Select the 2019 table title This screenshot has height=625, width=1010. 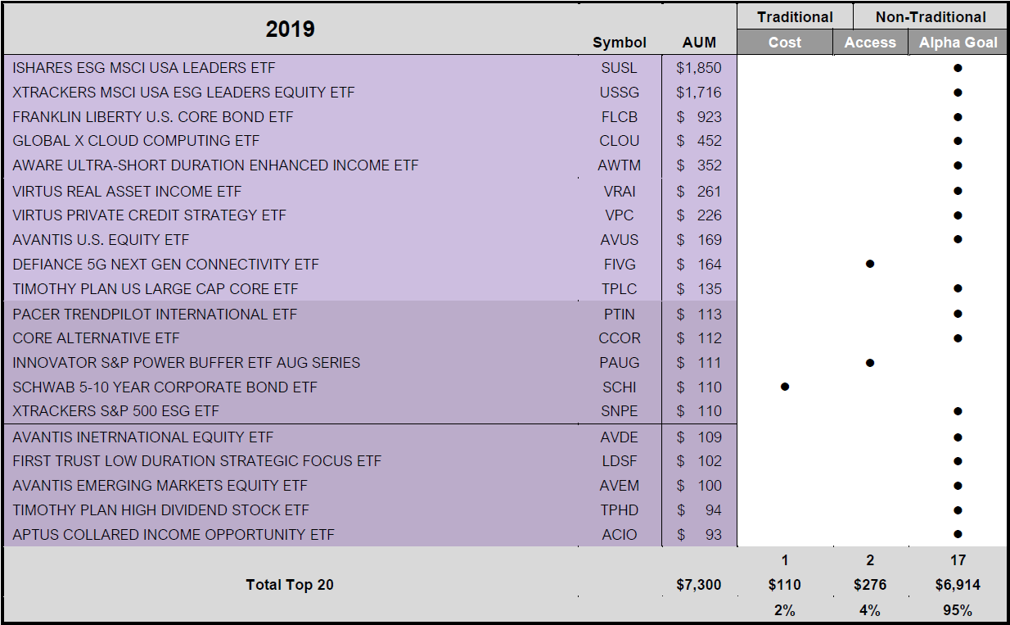[291, 29]
